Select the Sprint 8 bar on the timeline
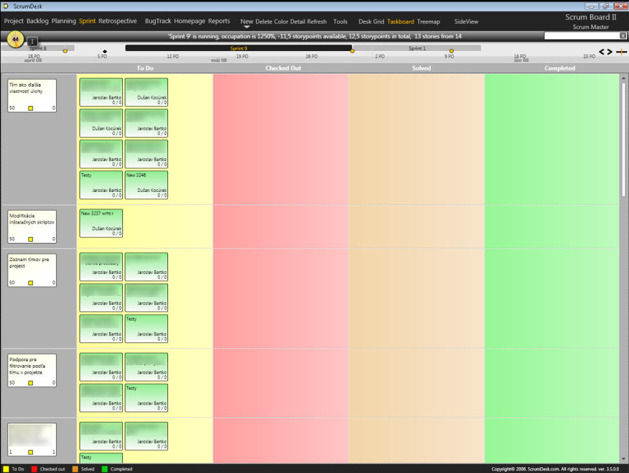Screen dimensions: 629x473 37,48
